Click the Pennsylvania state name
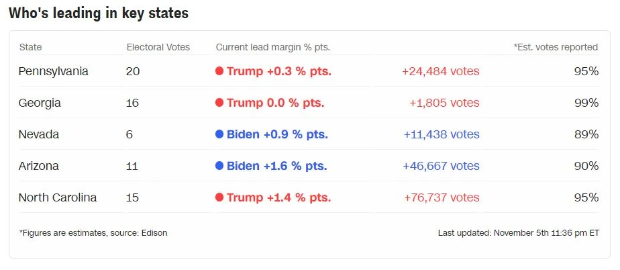The width and height of the screenshot is (620, 270). 53,71
